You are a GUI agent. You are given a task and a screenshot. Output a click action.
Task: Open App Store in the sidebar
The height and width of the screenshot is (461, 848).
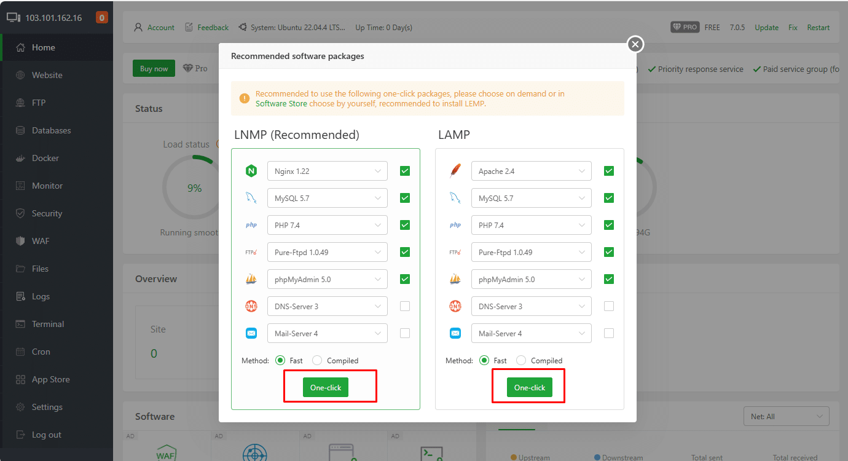57,379
